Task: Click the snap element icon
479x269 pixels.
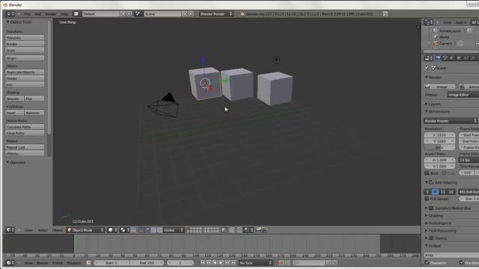Action: [249, 230]
